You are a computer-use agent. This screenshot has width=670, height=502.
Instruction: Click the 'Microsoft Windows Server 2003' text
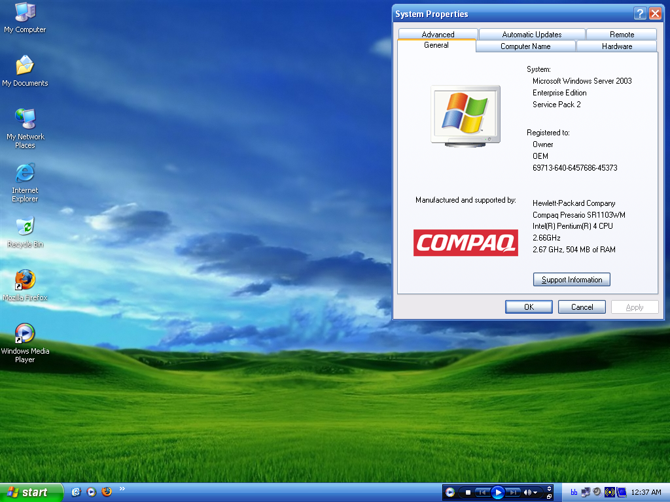(582, 81)
